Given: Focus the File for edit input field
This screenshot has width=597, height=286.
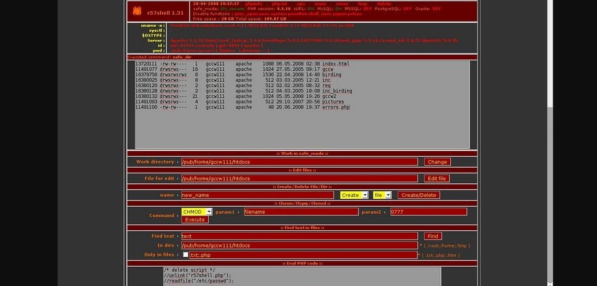Looking at the screenshot, I should (299, 179).
